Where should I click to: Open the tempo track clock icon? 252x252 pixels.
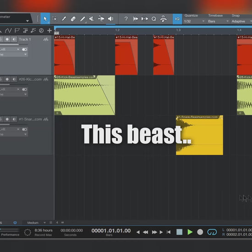click(41, 30)
